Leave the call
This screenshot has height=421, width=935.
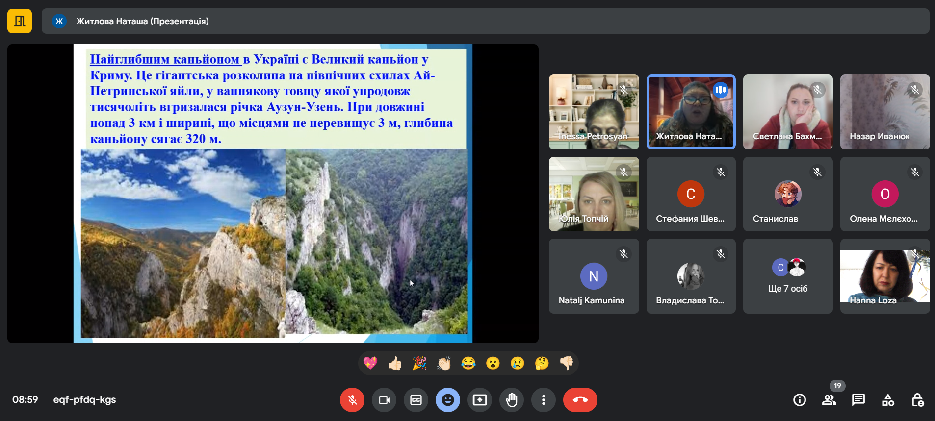click(580, 400)
